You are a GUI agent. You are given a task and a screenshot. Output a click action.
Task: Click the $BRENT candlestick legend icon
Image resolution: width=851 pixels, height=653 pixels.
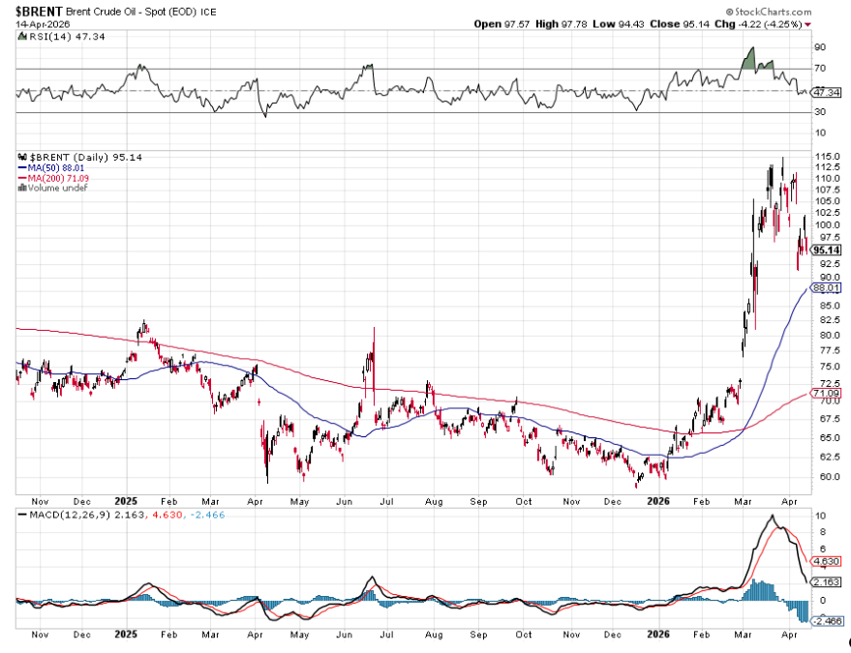(x=22, y=157)
